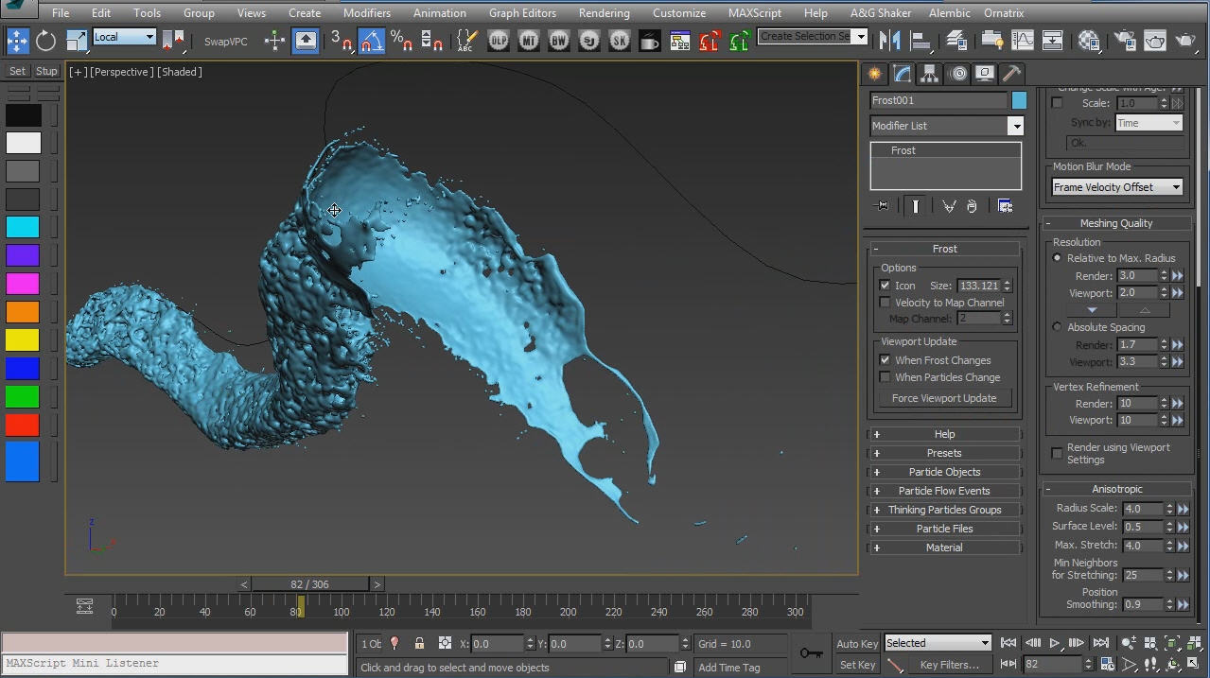Click the Frost001 object color swatch

coord(1019,100)
